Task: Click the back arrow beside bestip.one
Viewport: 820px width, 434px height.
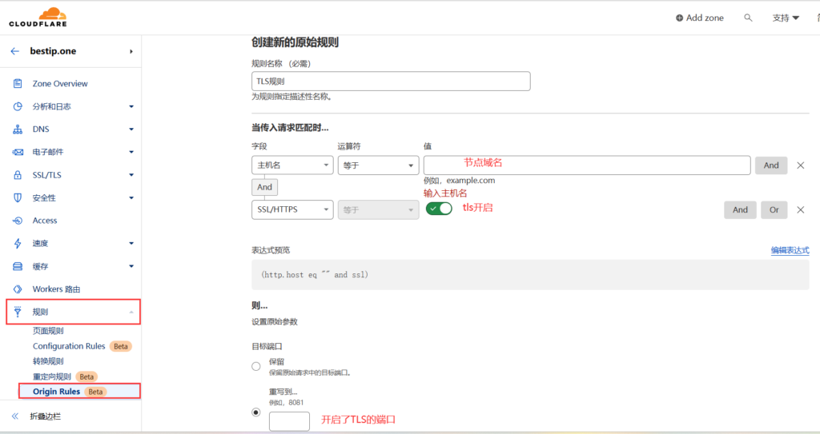Action: (14, 51)
